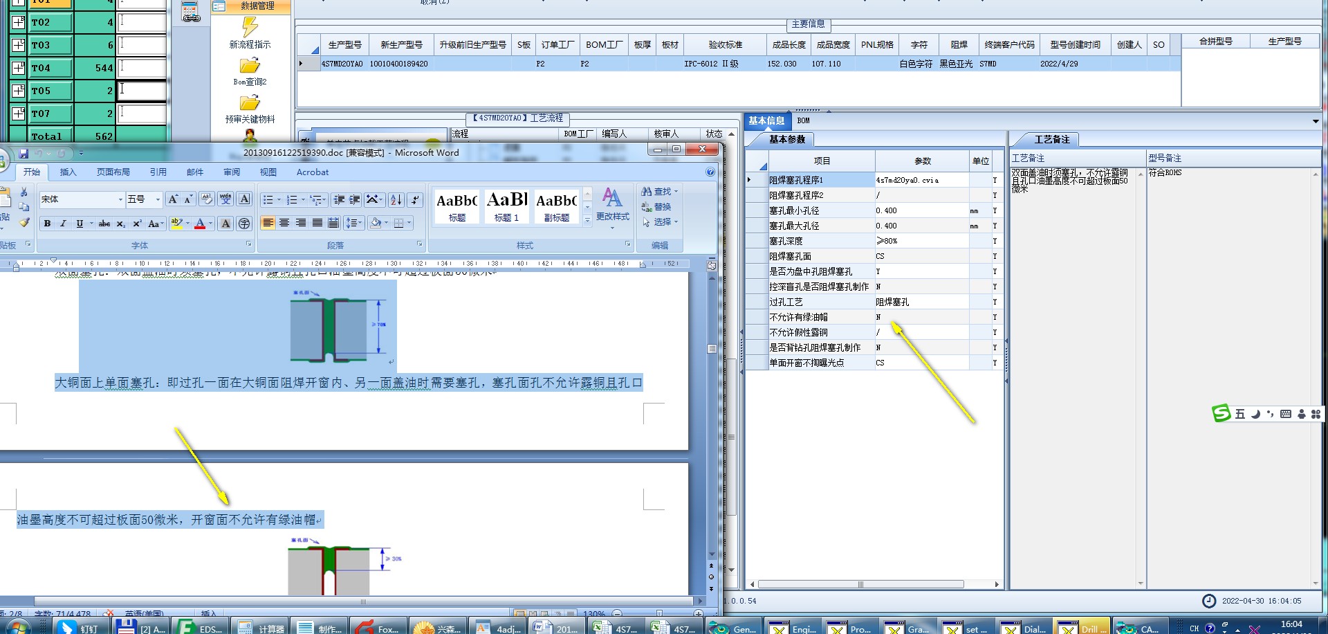Center the paragraph text
Screen dimensions: 1328x634
(284, 223)
